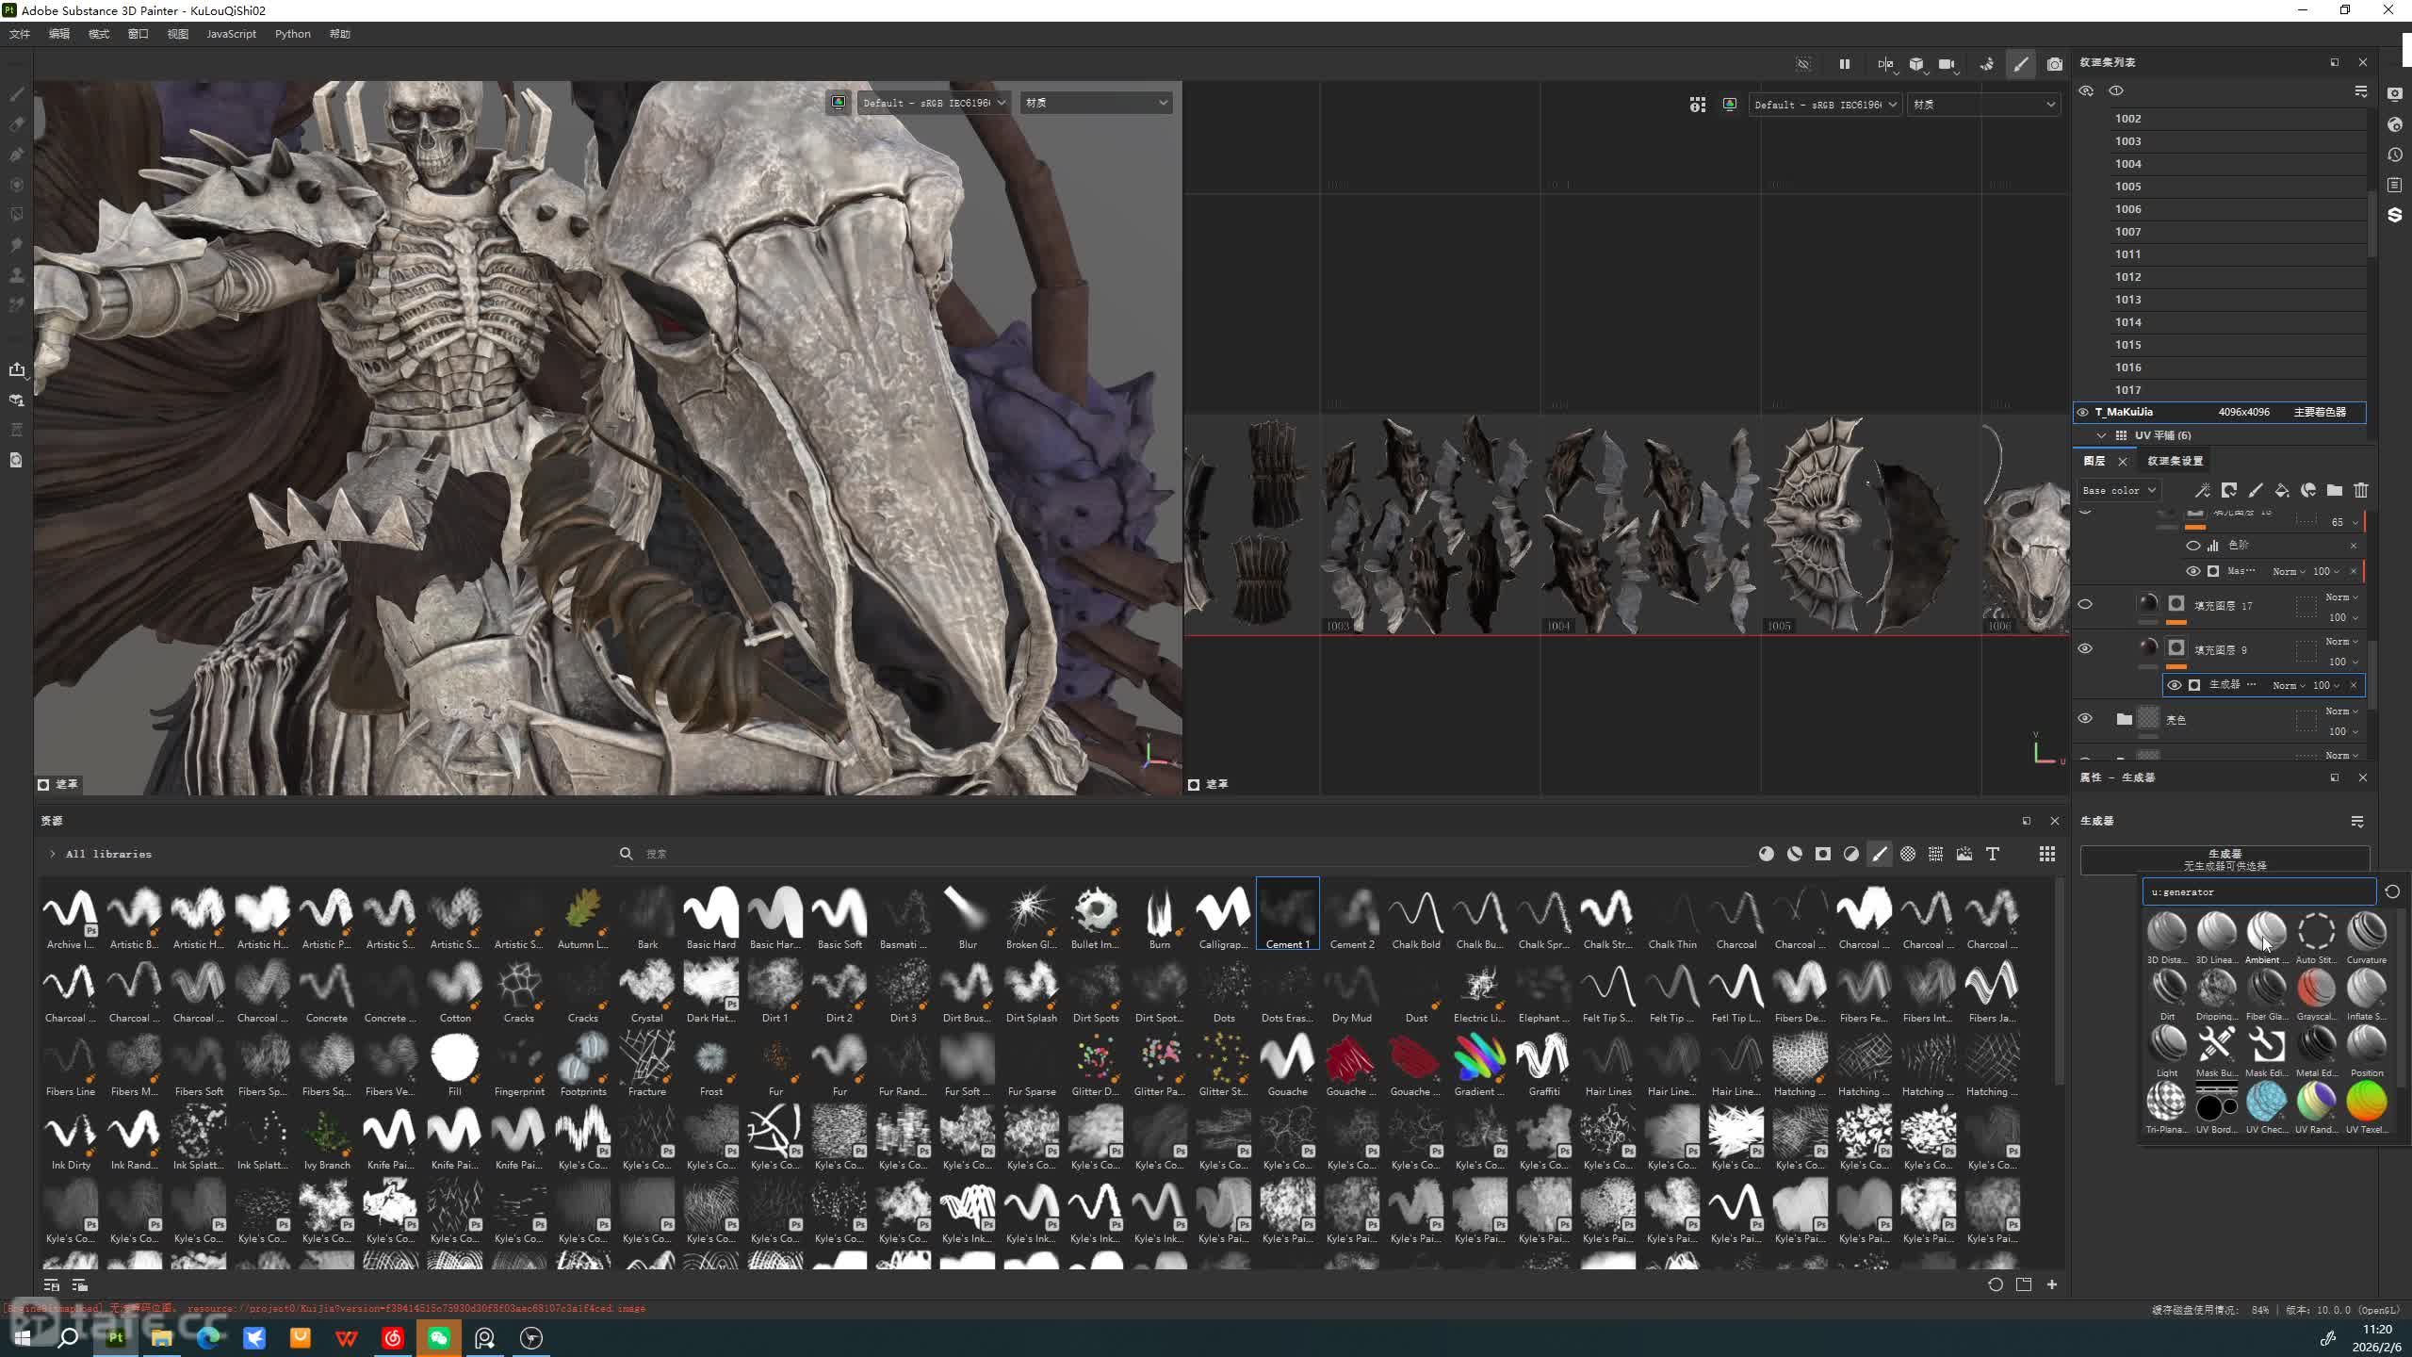Pause engine computation in viewport toolbar

click(1844, 64)
